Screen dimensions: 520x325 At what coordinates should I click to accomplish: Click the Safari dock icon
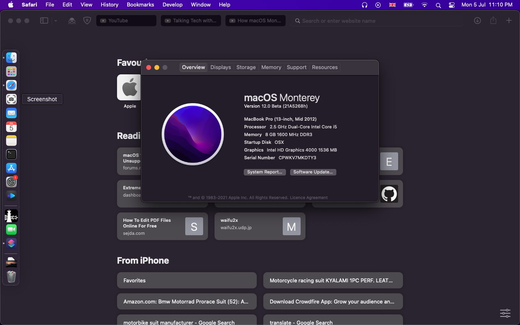pos(11,85)
